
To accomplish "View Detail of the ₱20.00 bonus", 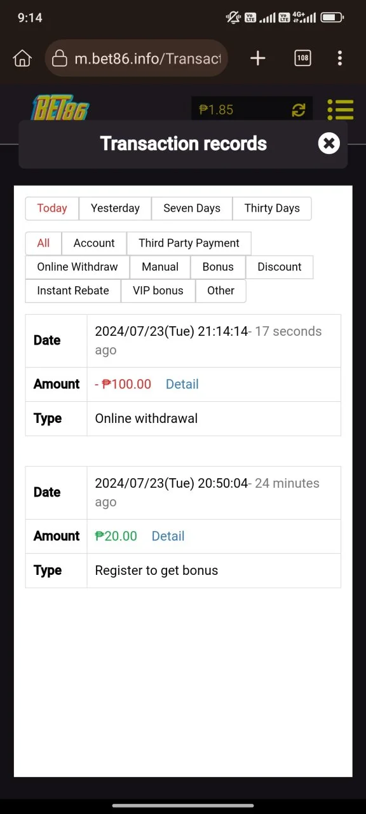I will point(168,536).
